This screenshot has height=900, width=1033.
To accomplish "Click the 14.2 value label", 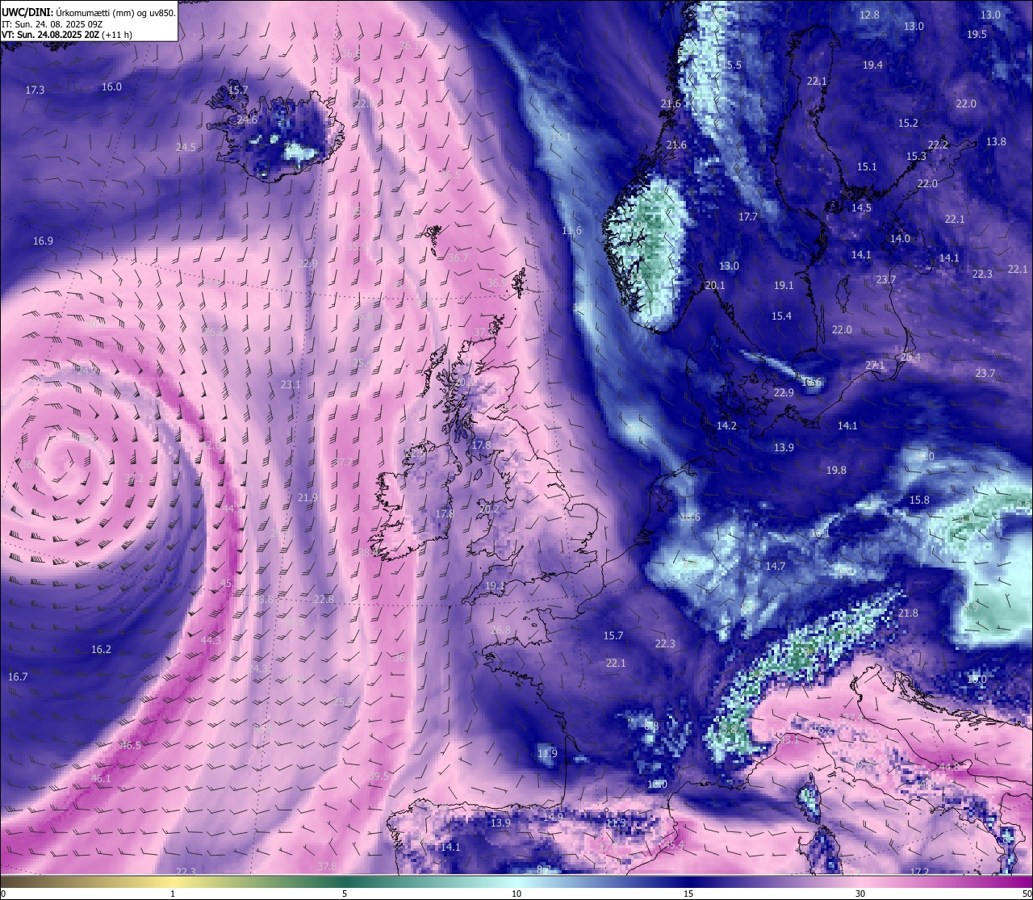I will point(726,426).
